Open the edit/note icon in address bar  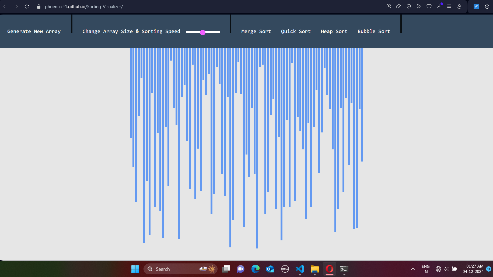tap(389, 6)
